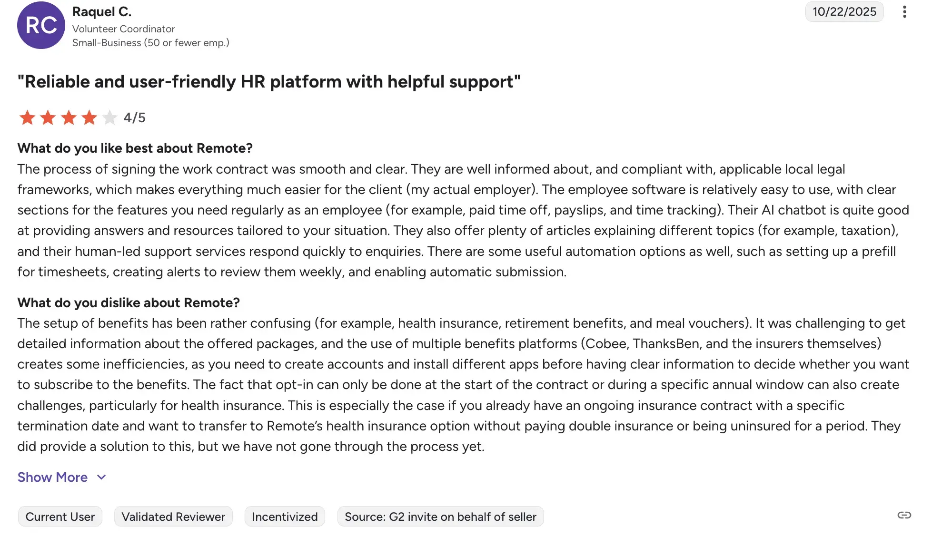Copy review link via chain icon
The width and height of the screenshot is (932, 546).
click(904, 515)
